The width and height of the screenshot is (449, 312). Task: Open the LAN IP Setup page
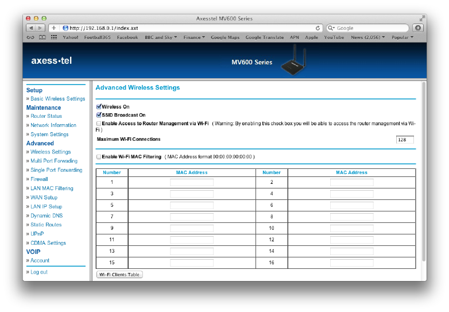(x=47, y=207)
